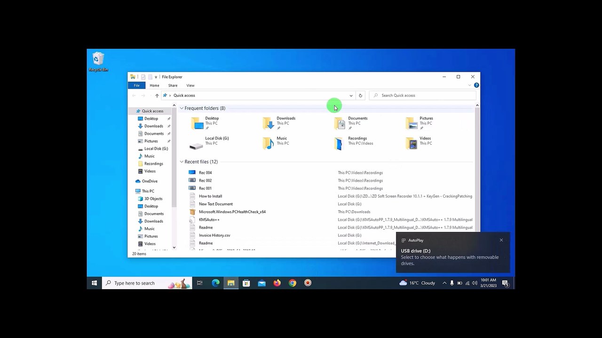The image size is (602, 338).
Task: Launch Firefox from taskbar
Action: click(277, 283)
